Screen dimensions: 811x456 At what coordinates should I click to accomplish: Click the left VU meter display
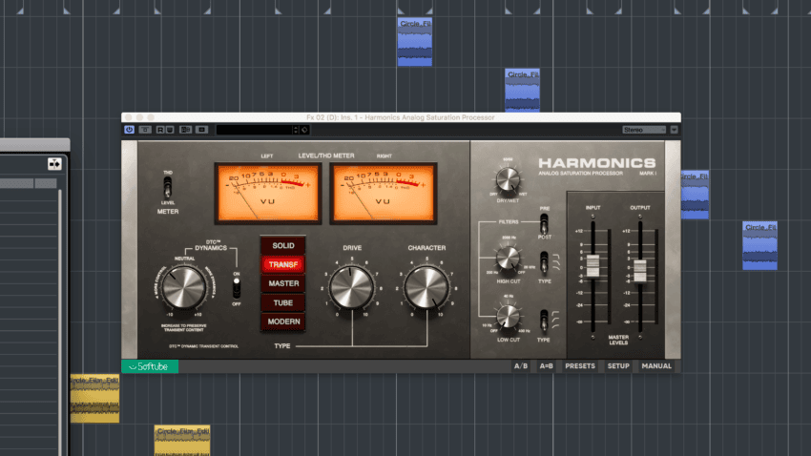pyautogui.click(x=268, y=194)
